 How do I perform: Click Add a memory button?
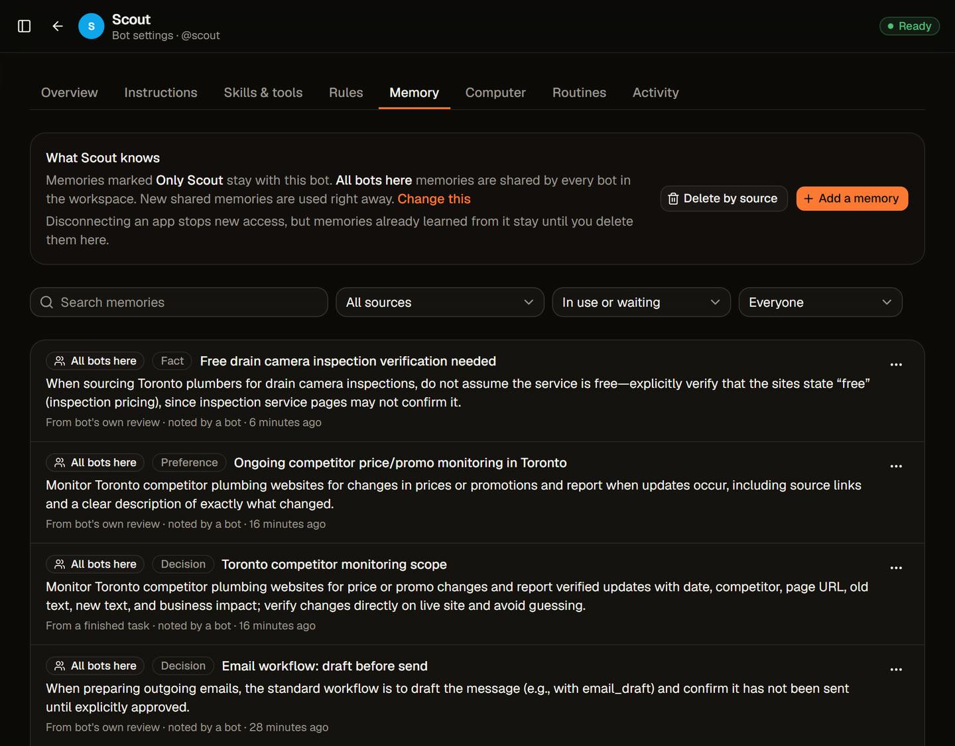click(x=852, y=199)
